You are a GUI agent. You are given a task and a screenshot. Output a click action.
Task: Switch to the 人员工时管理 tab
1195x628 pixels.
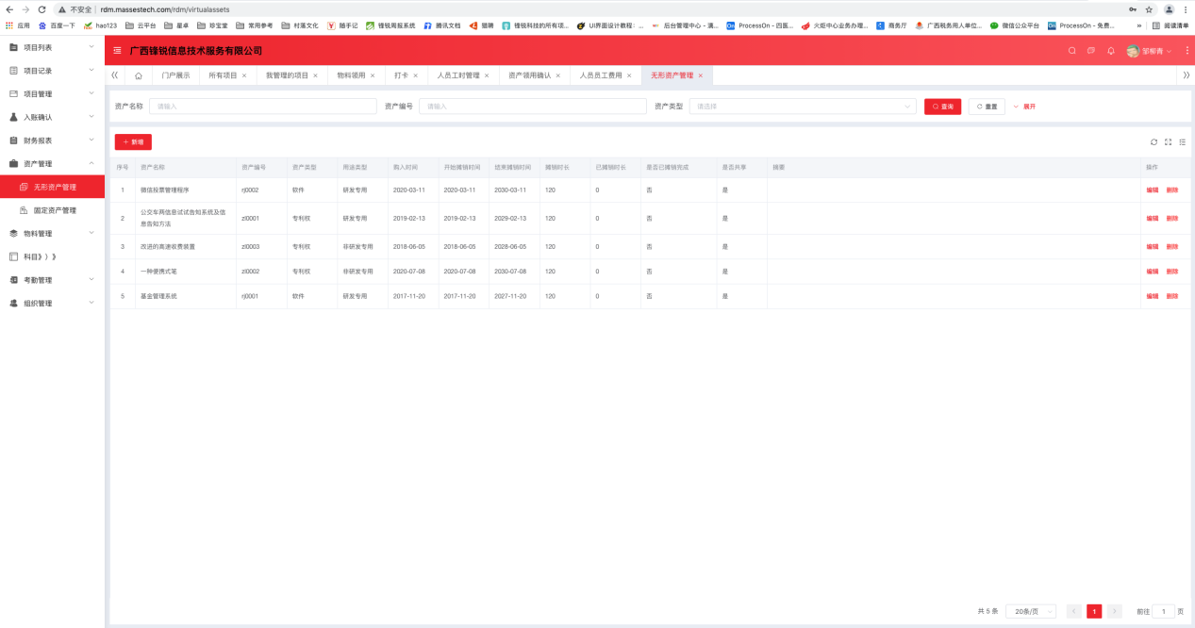458,75
